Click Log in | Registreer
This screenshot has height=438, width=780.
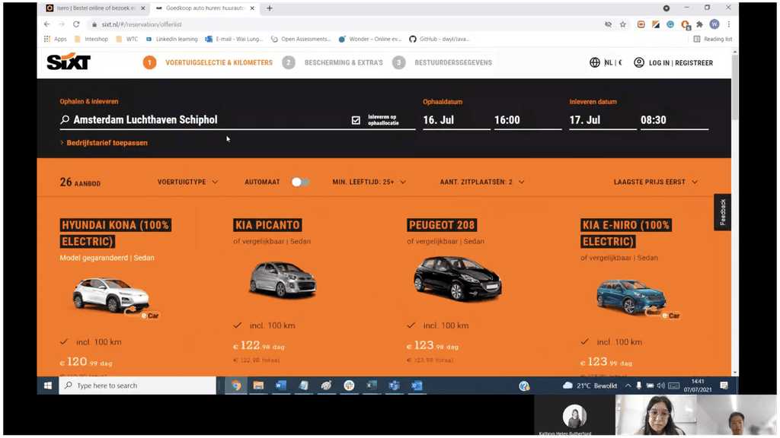680,63
